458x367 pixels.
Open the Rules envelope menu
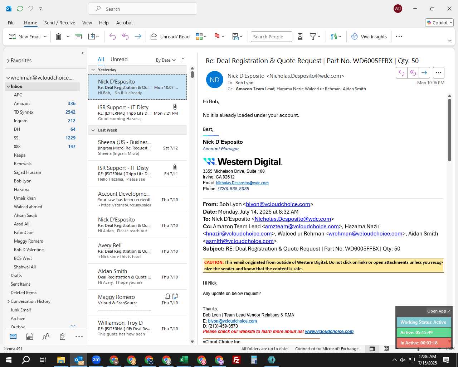[237, 37]
